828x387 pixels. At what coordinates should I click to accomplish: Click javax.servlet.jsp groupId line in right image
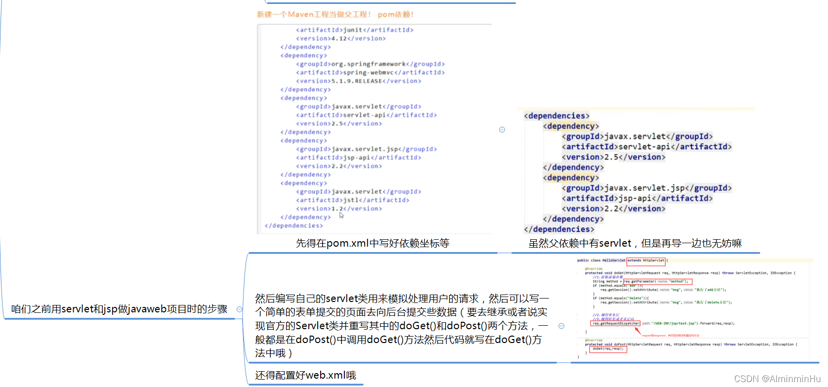click(647, 188)
